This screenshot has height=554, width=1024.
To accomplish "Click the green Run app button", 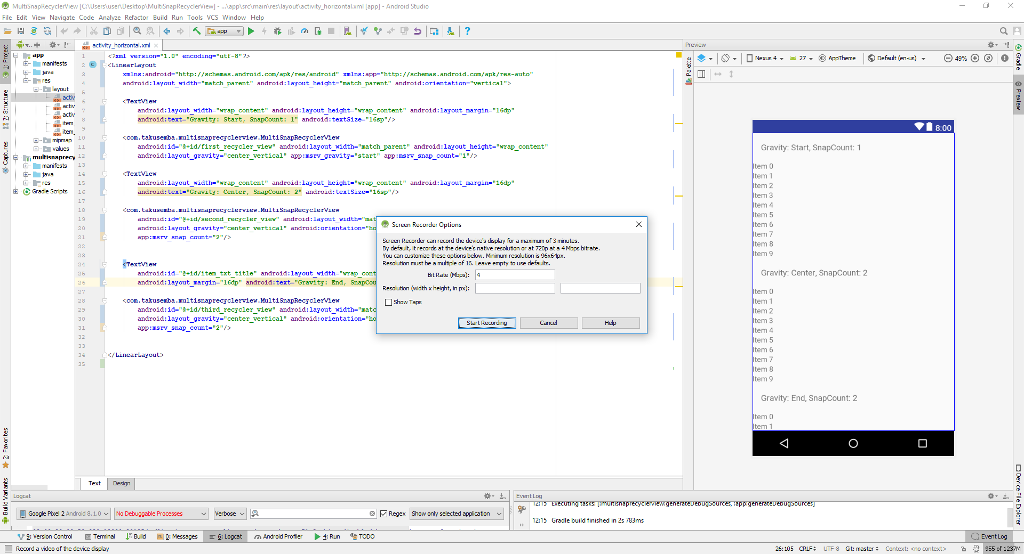I will [x=251, y=31].
